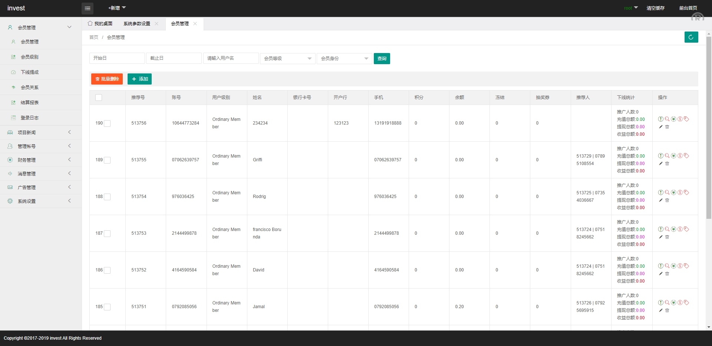The height and width of the screenshot is (346, 712).
Task: Click the magnifier view icon in row 188
Action: 667,192
